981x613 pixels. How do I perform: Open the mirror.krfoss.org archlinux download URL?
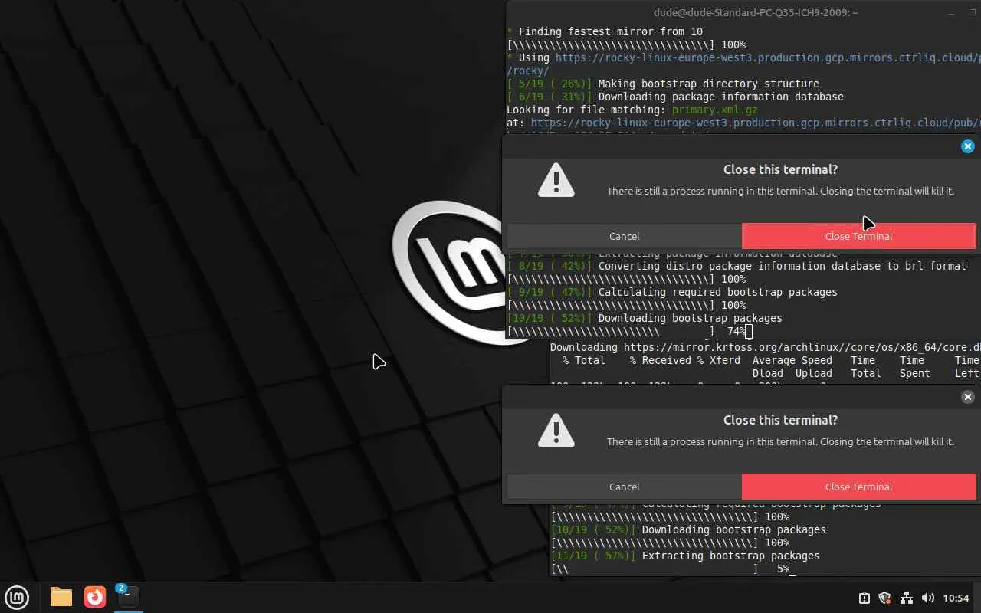pos(802,347)
